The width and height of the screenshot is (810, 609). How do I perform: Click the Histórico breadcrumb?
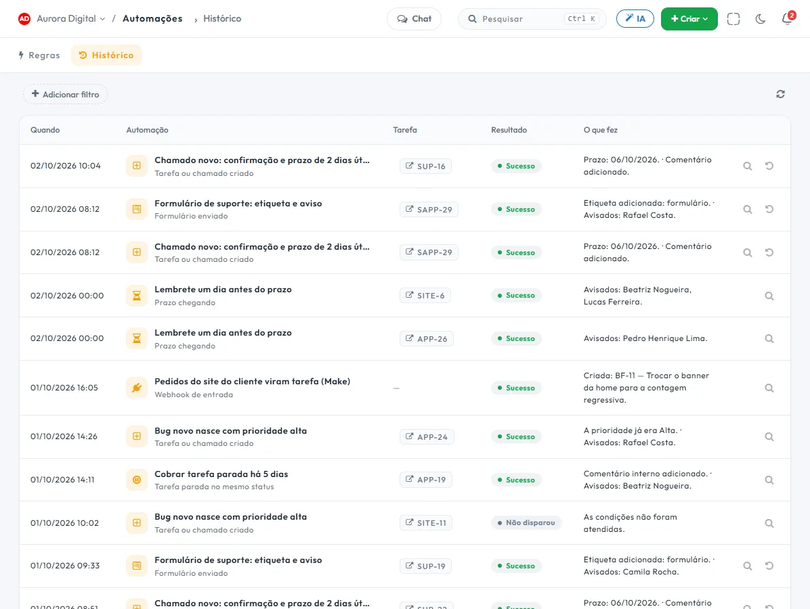(x=222, y=18)
